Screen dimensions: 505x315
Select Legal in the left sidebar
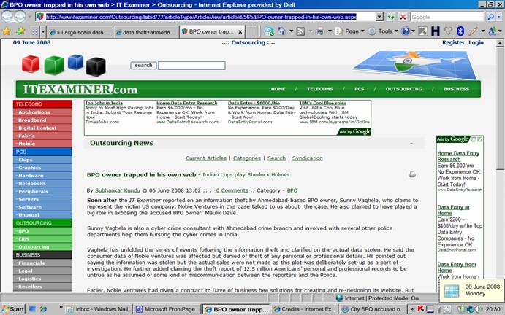point(42,271)
